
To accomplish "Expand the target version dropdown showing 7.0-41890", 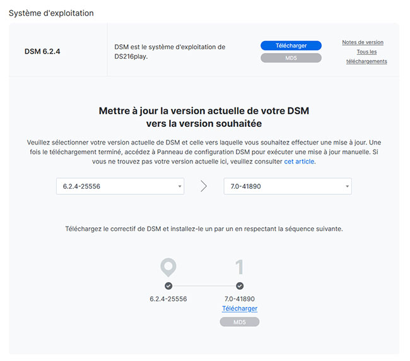I will (x=288, y=186).
